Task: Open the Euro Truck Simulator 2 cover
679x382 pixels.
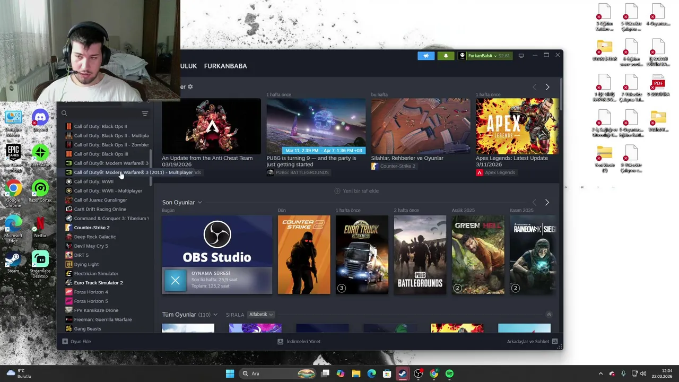Action: [362, 255]
